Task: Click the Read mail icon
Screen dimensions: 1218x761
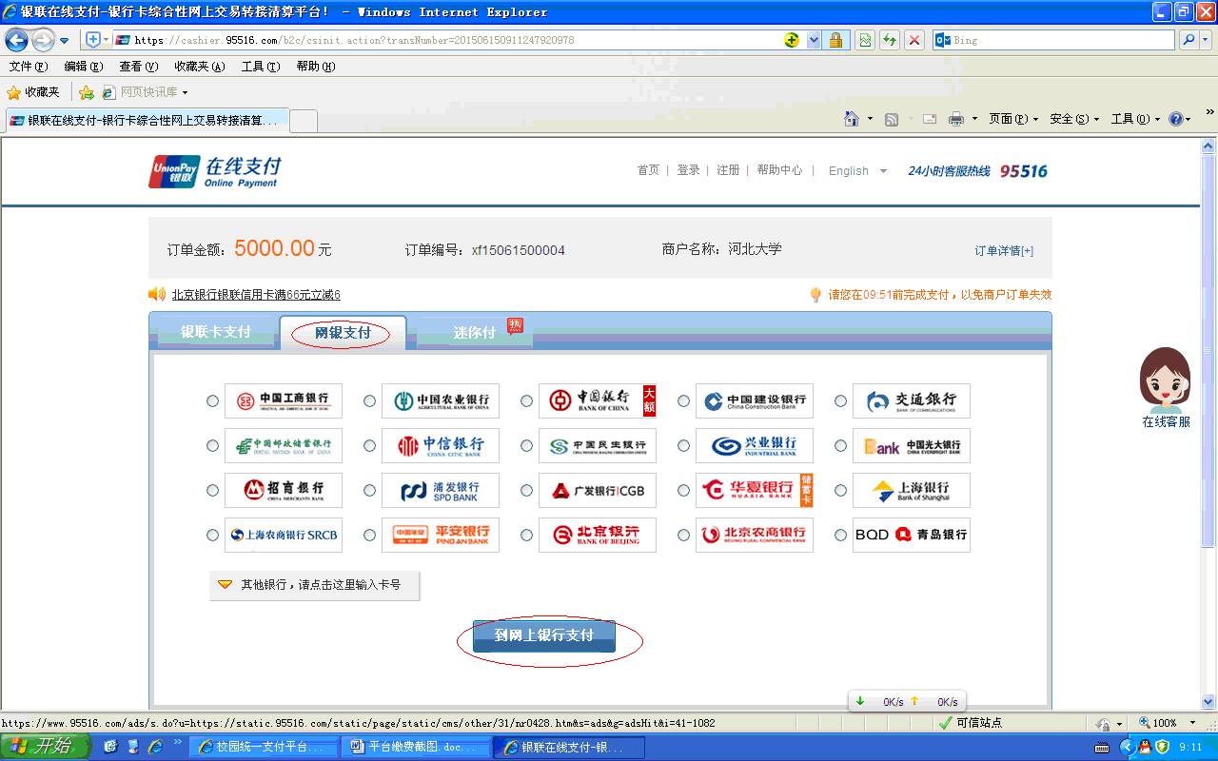Action: coord(930,119)
